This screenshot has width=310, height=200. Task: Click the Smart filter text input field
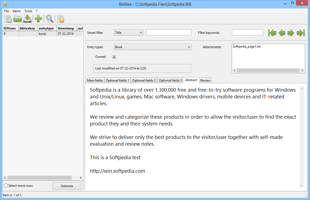click(x=169, y=33)
